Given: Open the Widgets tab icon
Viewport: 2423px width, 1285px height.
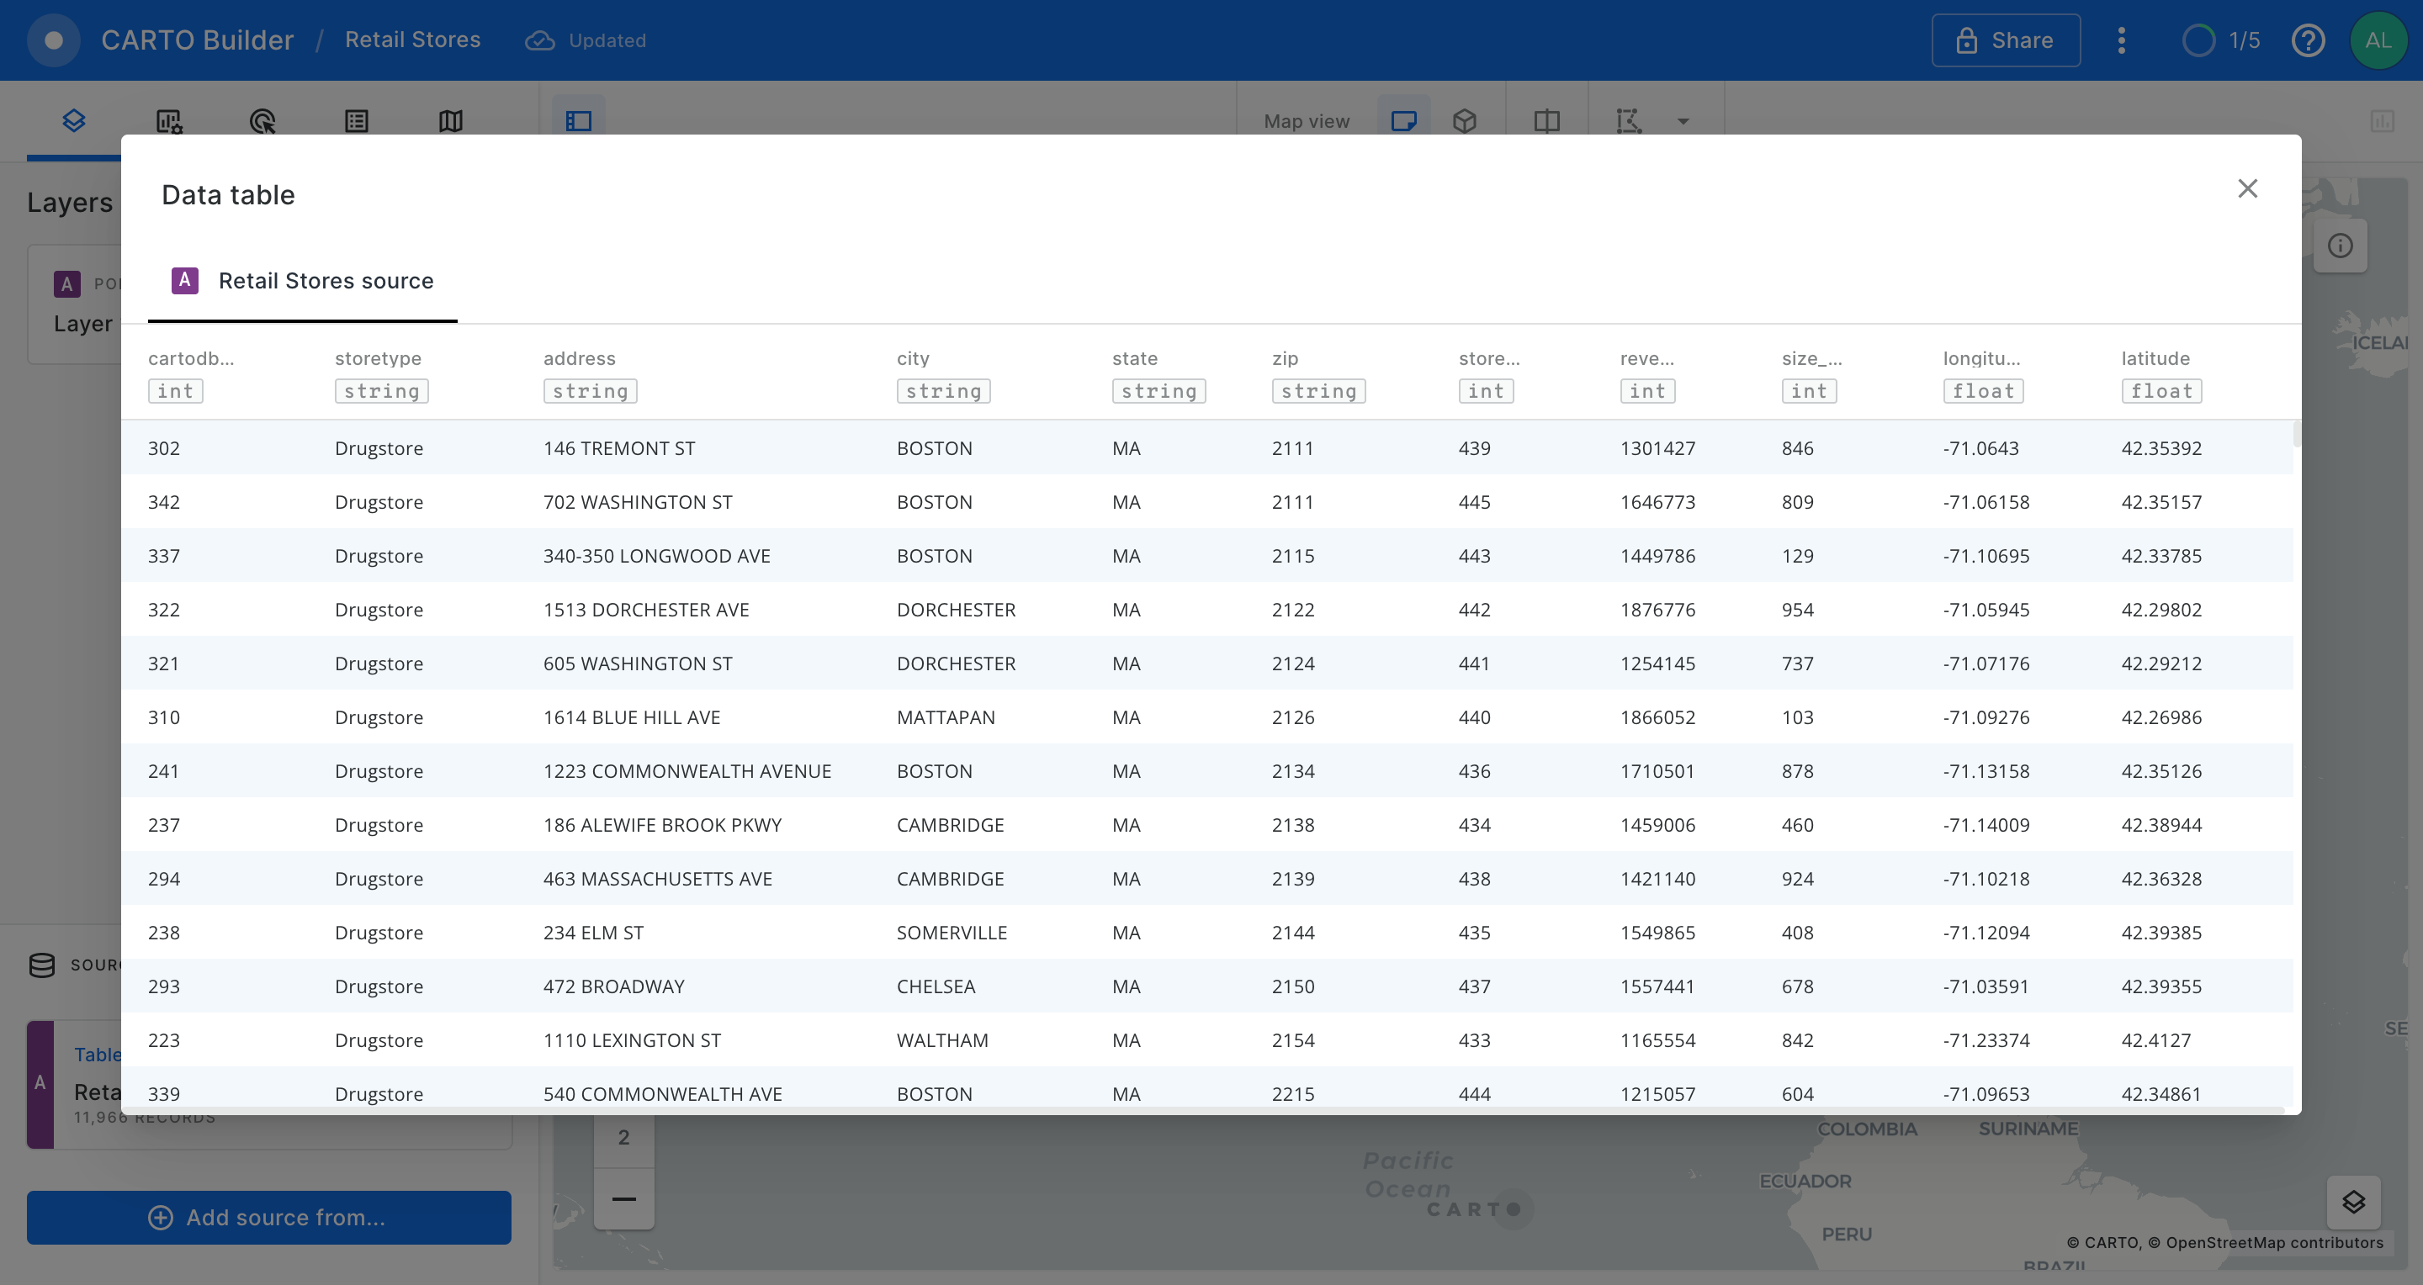Looking at the screenshot, I should click(168, 120).
